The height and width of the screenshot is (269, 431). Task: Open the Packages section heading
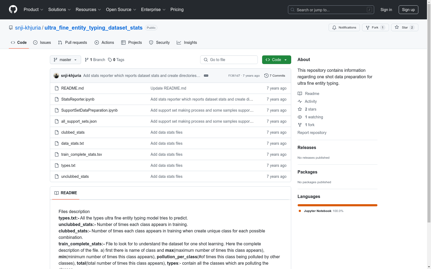pos(307,172)
